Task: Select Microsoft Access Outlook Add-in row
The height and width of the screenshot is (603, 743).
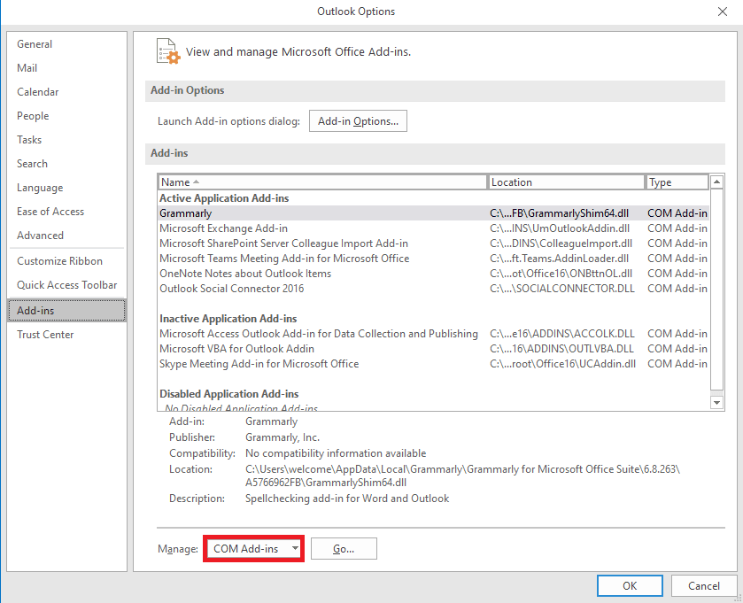Action: click(434, 334)
